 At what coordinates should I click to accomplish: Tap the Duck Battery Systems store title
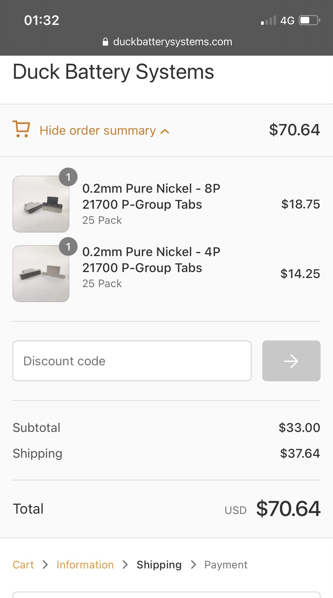[x=113, y=72]
